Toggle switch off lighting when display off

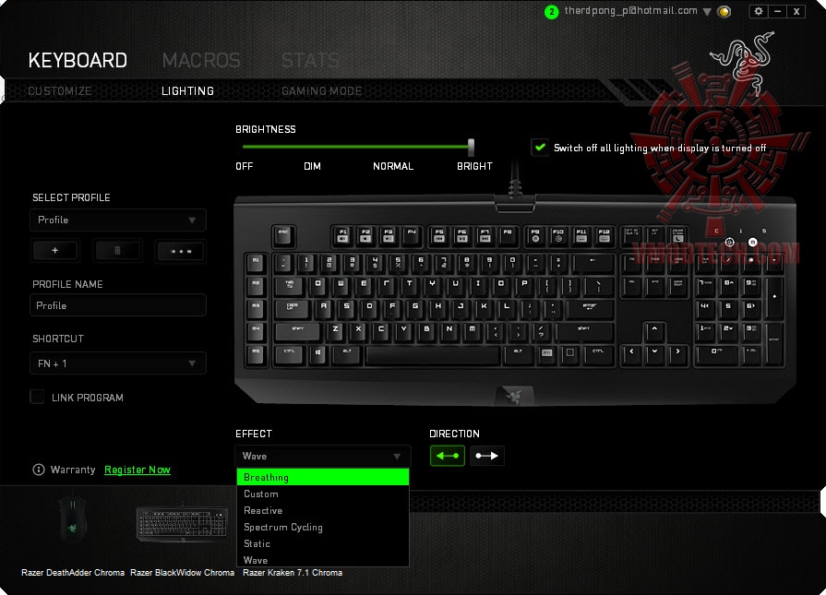pyautogui.click(x=540, y=148)
